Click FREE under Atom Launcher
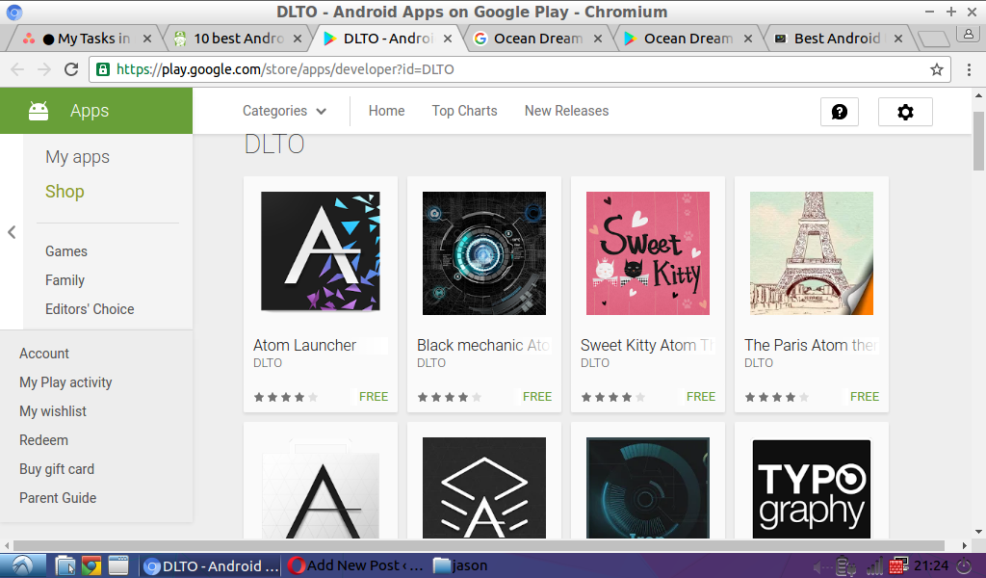 click(374, 397)
